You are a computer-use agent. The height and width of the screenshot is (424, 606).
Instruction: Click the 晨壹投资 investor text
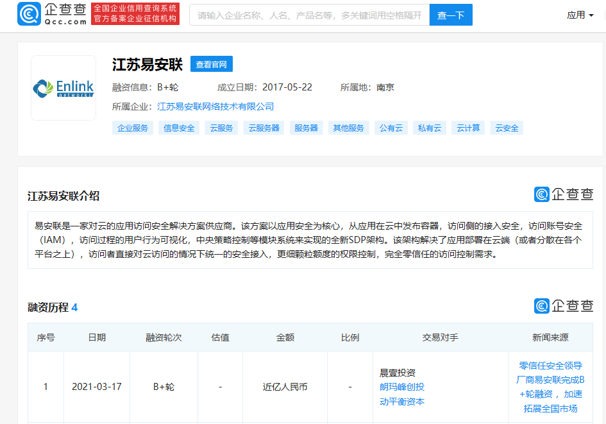398,373
